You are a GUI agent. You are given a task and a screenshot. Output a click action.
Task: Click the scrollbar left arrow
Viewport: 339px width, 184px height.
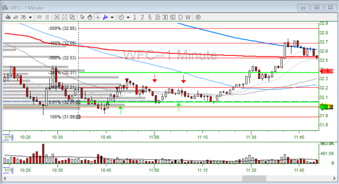coord(6,178)
